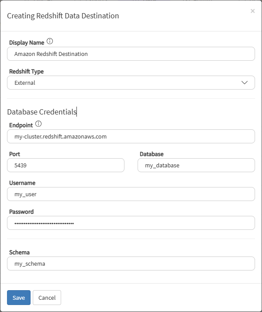Click the 'Creating Redshift Data Destination' title
The image size is (262, 312).
63,16
